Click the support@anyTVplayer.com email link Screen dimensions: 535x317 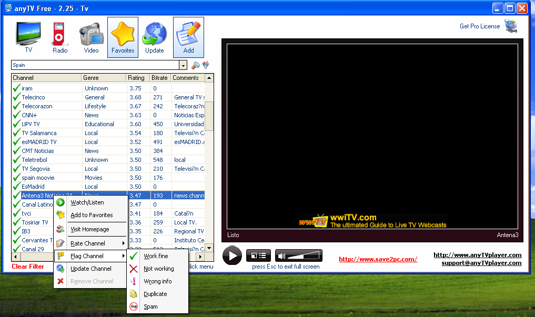coord(481,263)
